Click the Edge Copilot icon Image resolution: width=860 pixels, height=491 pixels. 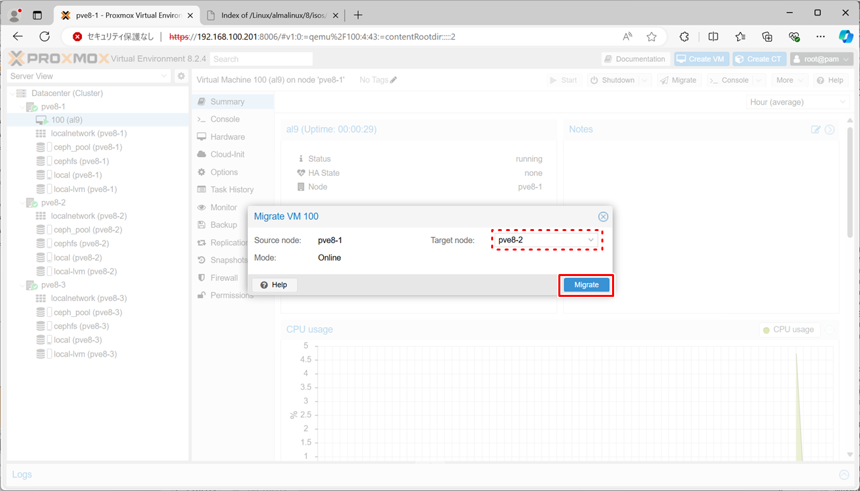845,37
